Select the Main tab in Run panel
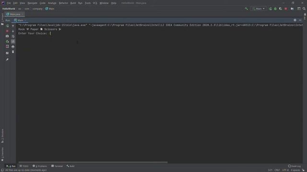The height and width of the screenshot is (172, 307). click(x=20, y=20)
